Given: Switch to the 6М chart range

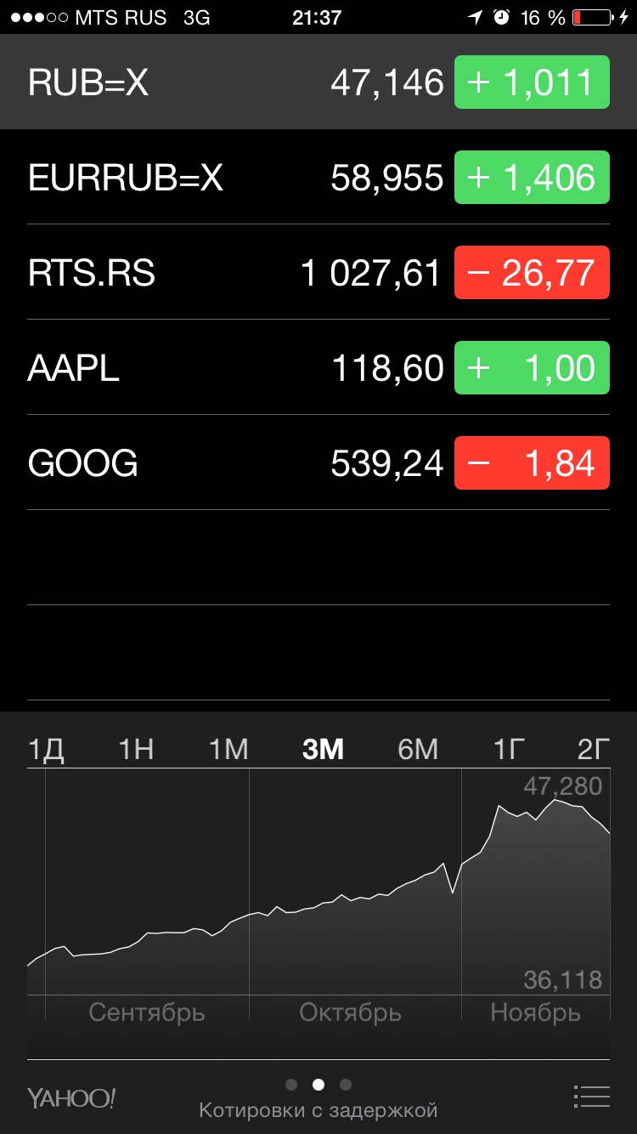Looking at the screenshot, I should 418,749.
